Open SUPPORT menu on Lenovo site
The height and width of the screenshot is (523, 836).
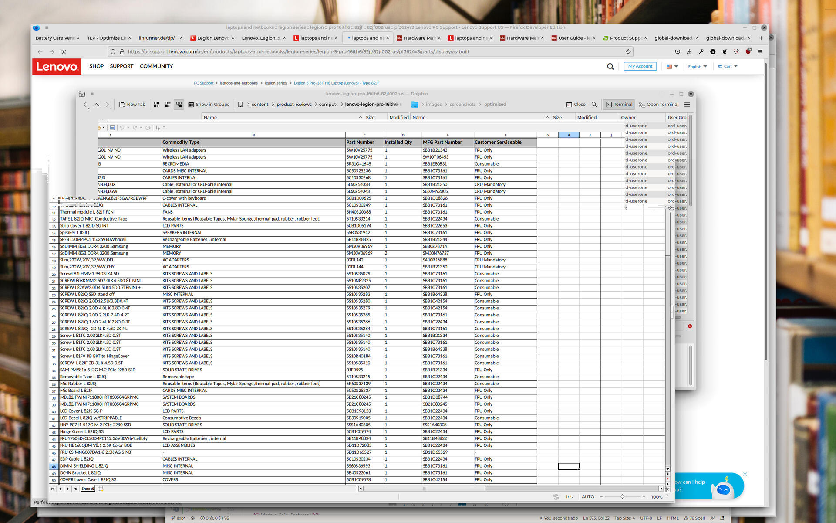point(121,66)
